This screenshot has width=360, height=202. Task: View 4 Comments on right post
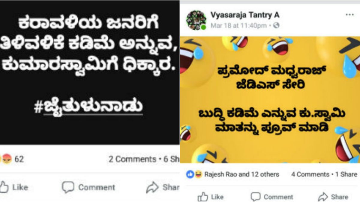click(x=310, y=174)
